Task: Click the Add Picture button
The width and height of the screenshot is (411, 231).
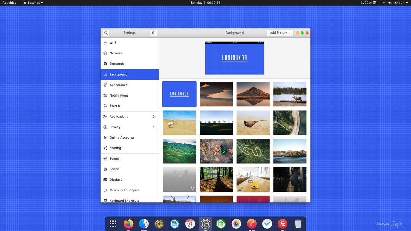Action: click(280, 33)
